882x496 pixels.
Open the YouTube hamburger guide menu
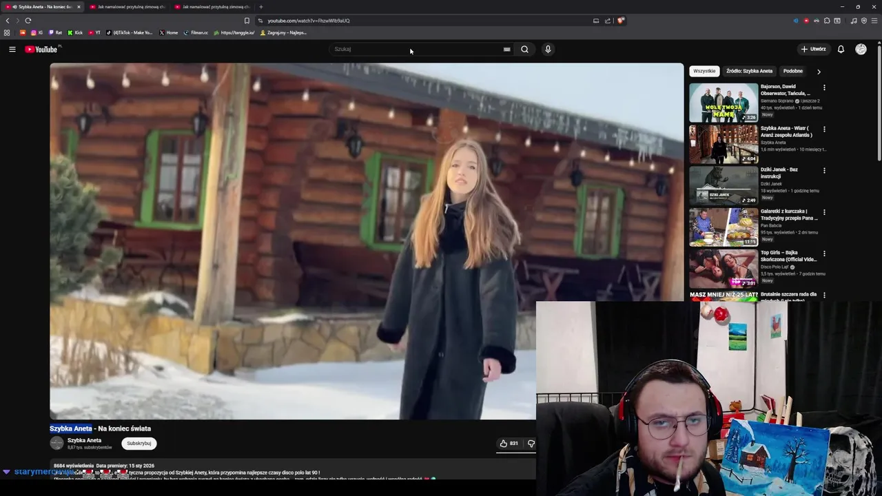(x=12, y=49)
